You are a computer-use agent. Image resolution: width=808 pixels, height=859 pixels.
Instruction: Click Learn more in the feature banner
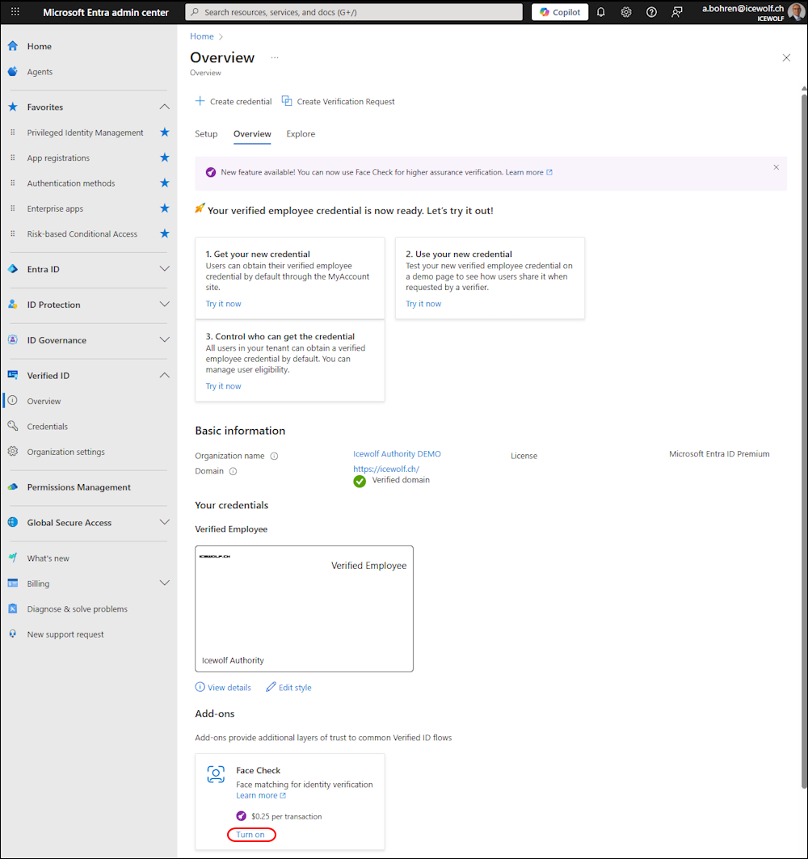(x=528, y=172)
